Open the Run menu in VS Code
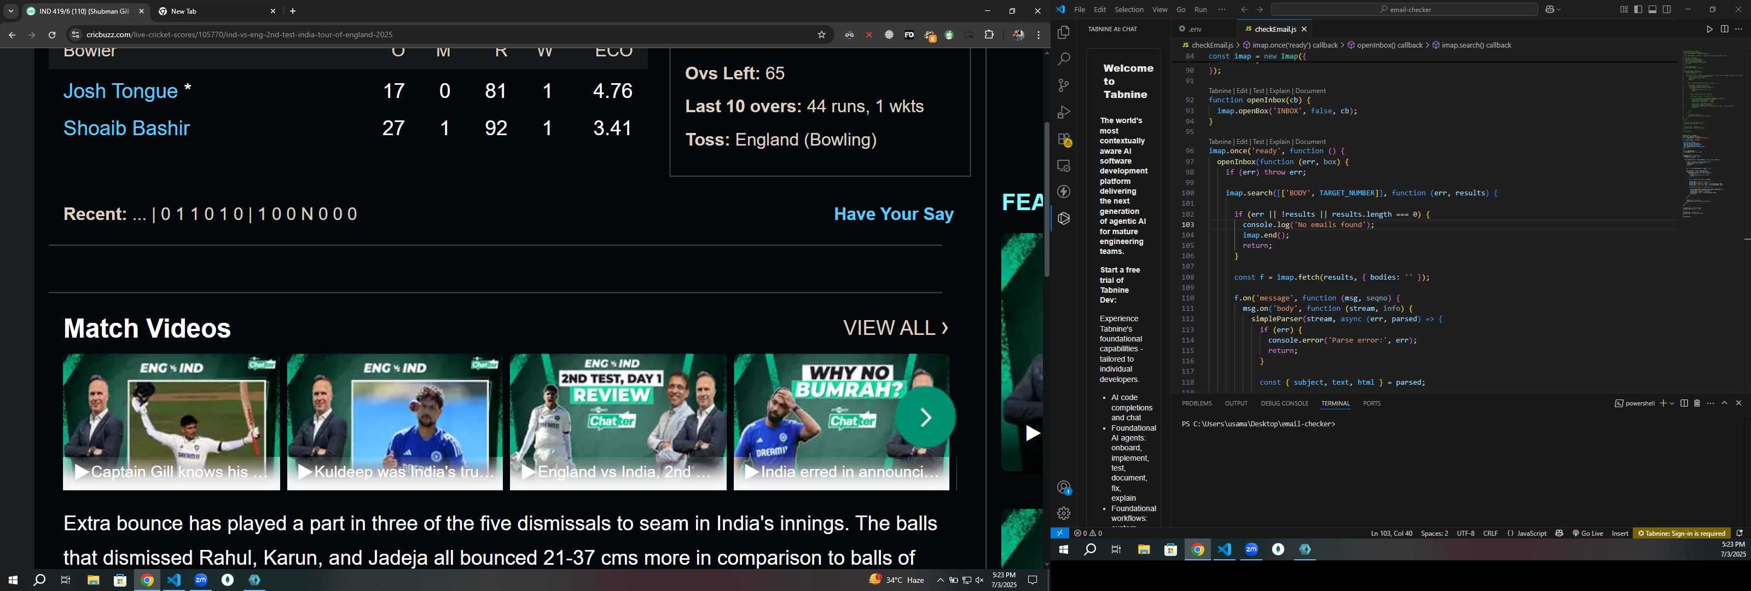Image resolution: width=1751 pixels, height=591 pixels. coord(1201,9)
